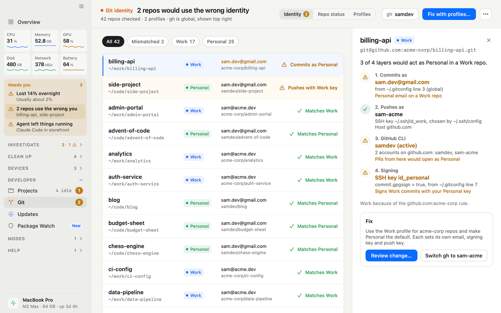
Task: Click Personal badge in blog row
Action: 197,203
